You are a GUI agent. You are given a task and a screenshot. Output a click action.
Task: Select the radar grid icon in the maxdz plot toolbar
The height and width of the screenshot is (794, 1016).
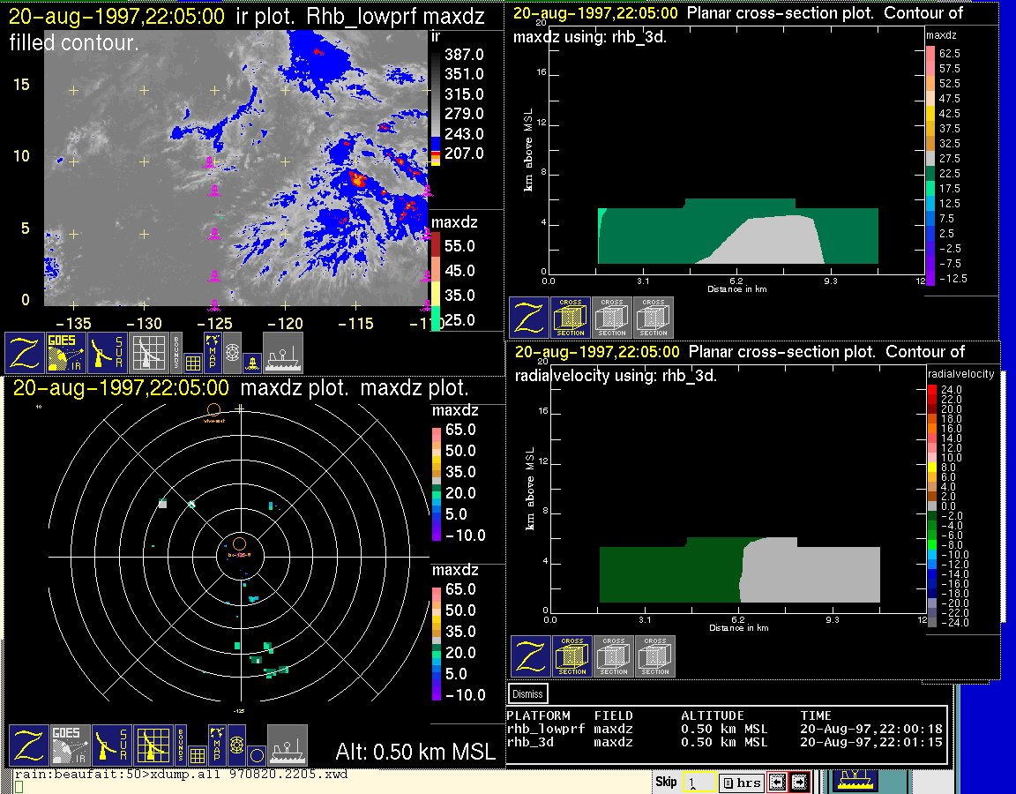pyautogui.click(x=152, y=745)
